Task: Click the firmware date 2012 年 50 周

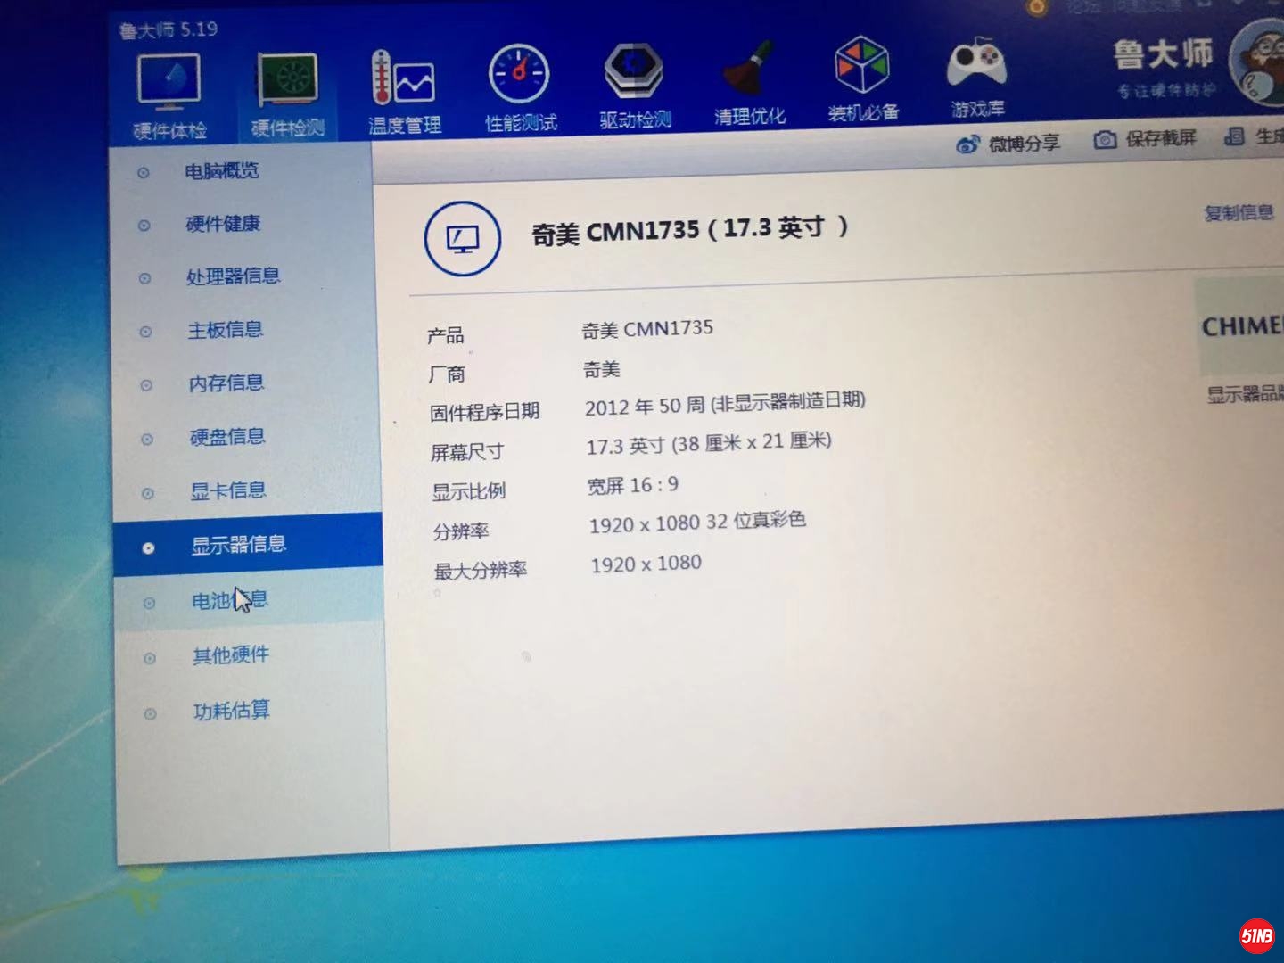Action: pos(645,407)
